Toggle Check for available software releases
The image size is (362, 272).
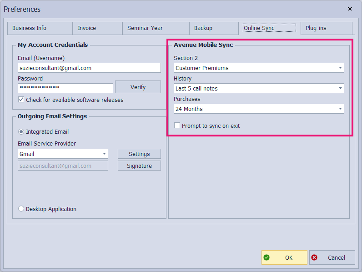point(21,100)
